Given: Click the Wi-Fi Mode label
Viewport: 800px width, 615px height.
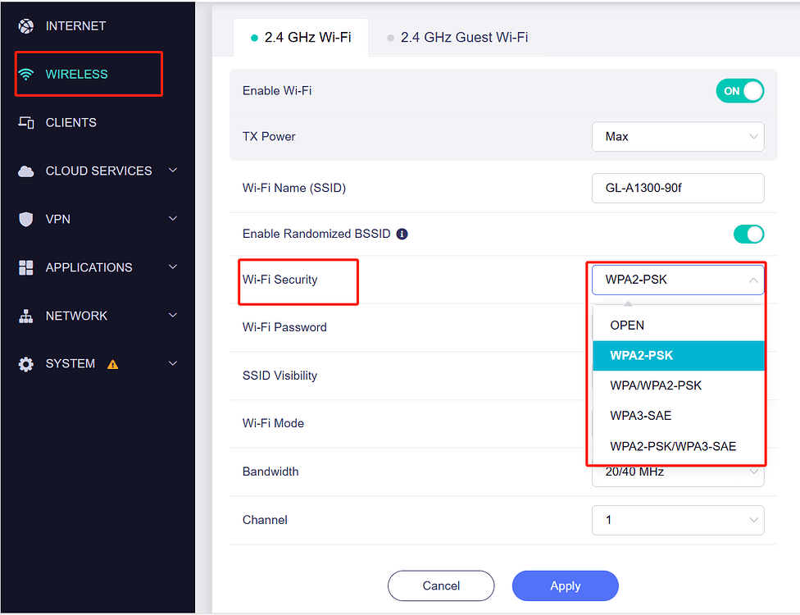Looking at the screenshot, I should tap(273, 424).
